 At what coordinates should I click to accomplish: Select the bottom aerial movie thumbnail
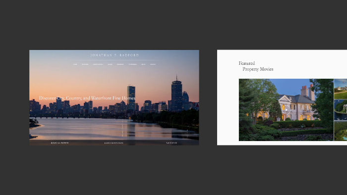coord(341,131)
